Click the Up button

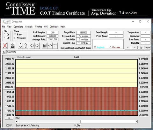click(x=141, y=47)
